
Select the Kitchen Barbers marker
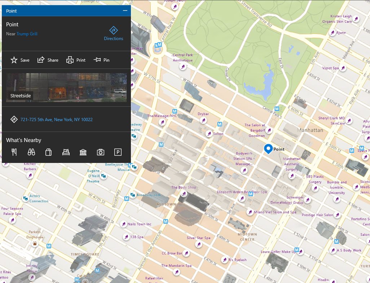pos(30,176)
